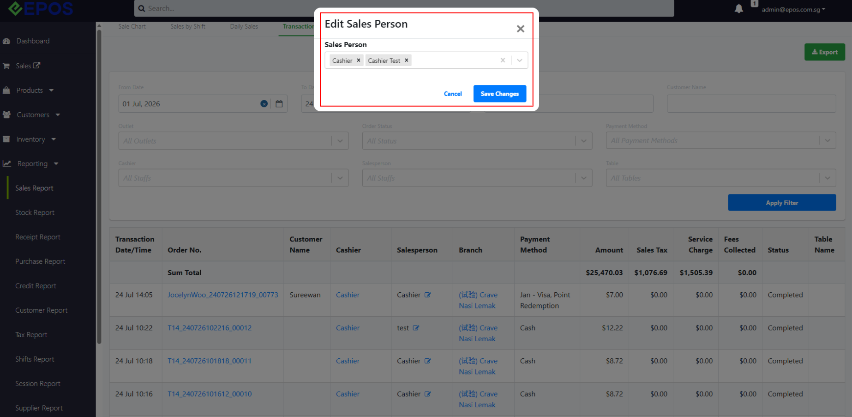Click Cancel in the dialog
Screen dimensions: 852x417
[453, 94]
